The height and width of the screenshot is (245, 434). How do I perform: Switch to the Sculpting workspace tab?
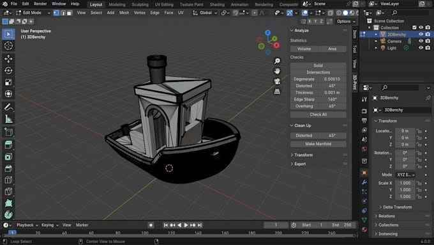coord(140,4)
